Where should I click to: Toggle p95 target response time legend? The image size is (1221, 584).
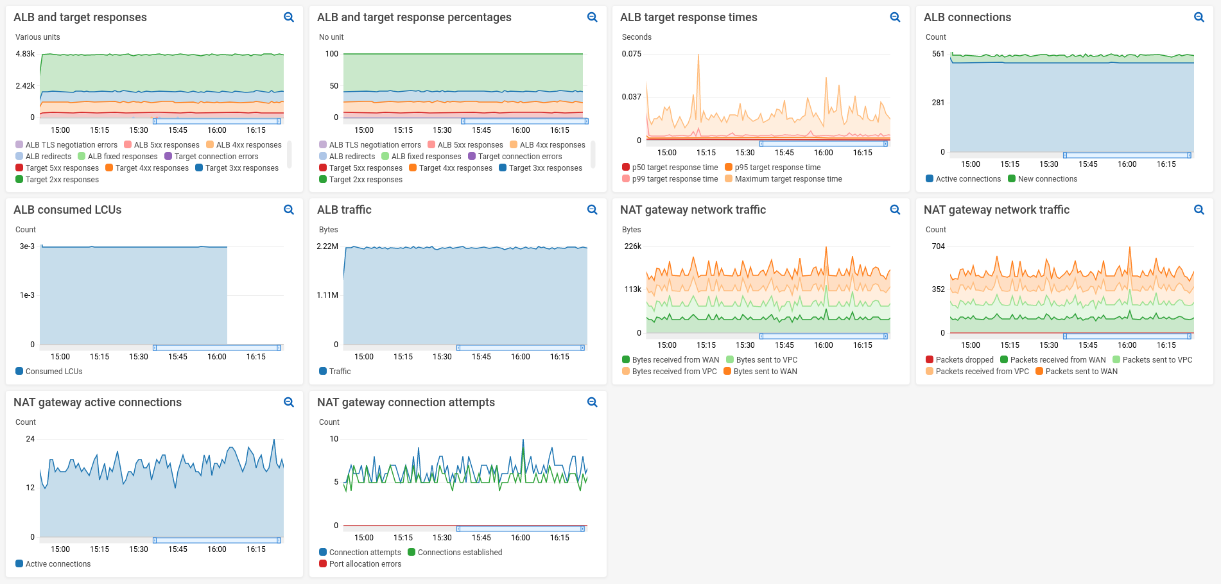point(772,167)
